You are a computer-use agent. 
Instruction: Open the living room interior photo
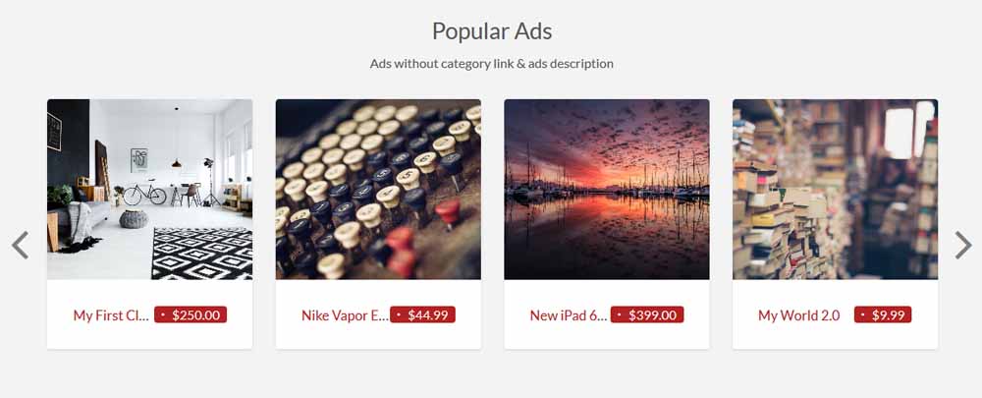[149, 190]
